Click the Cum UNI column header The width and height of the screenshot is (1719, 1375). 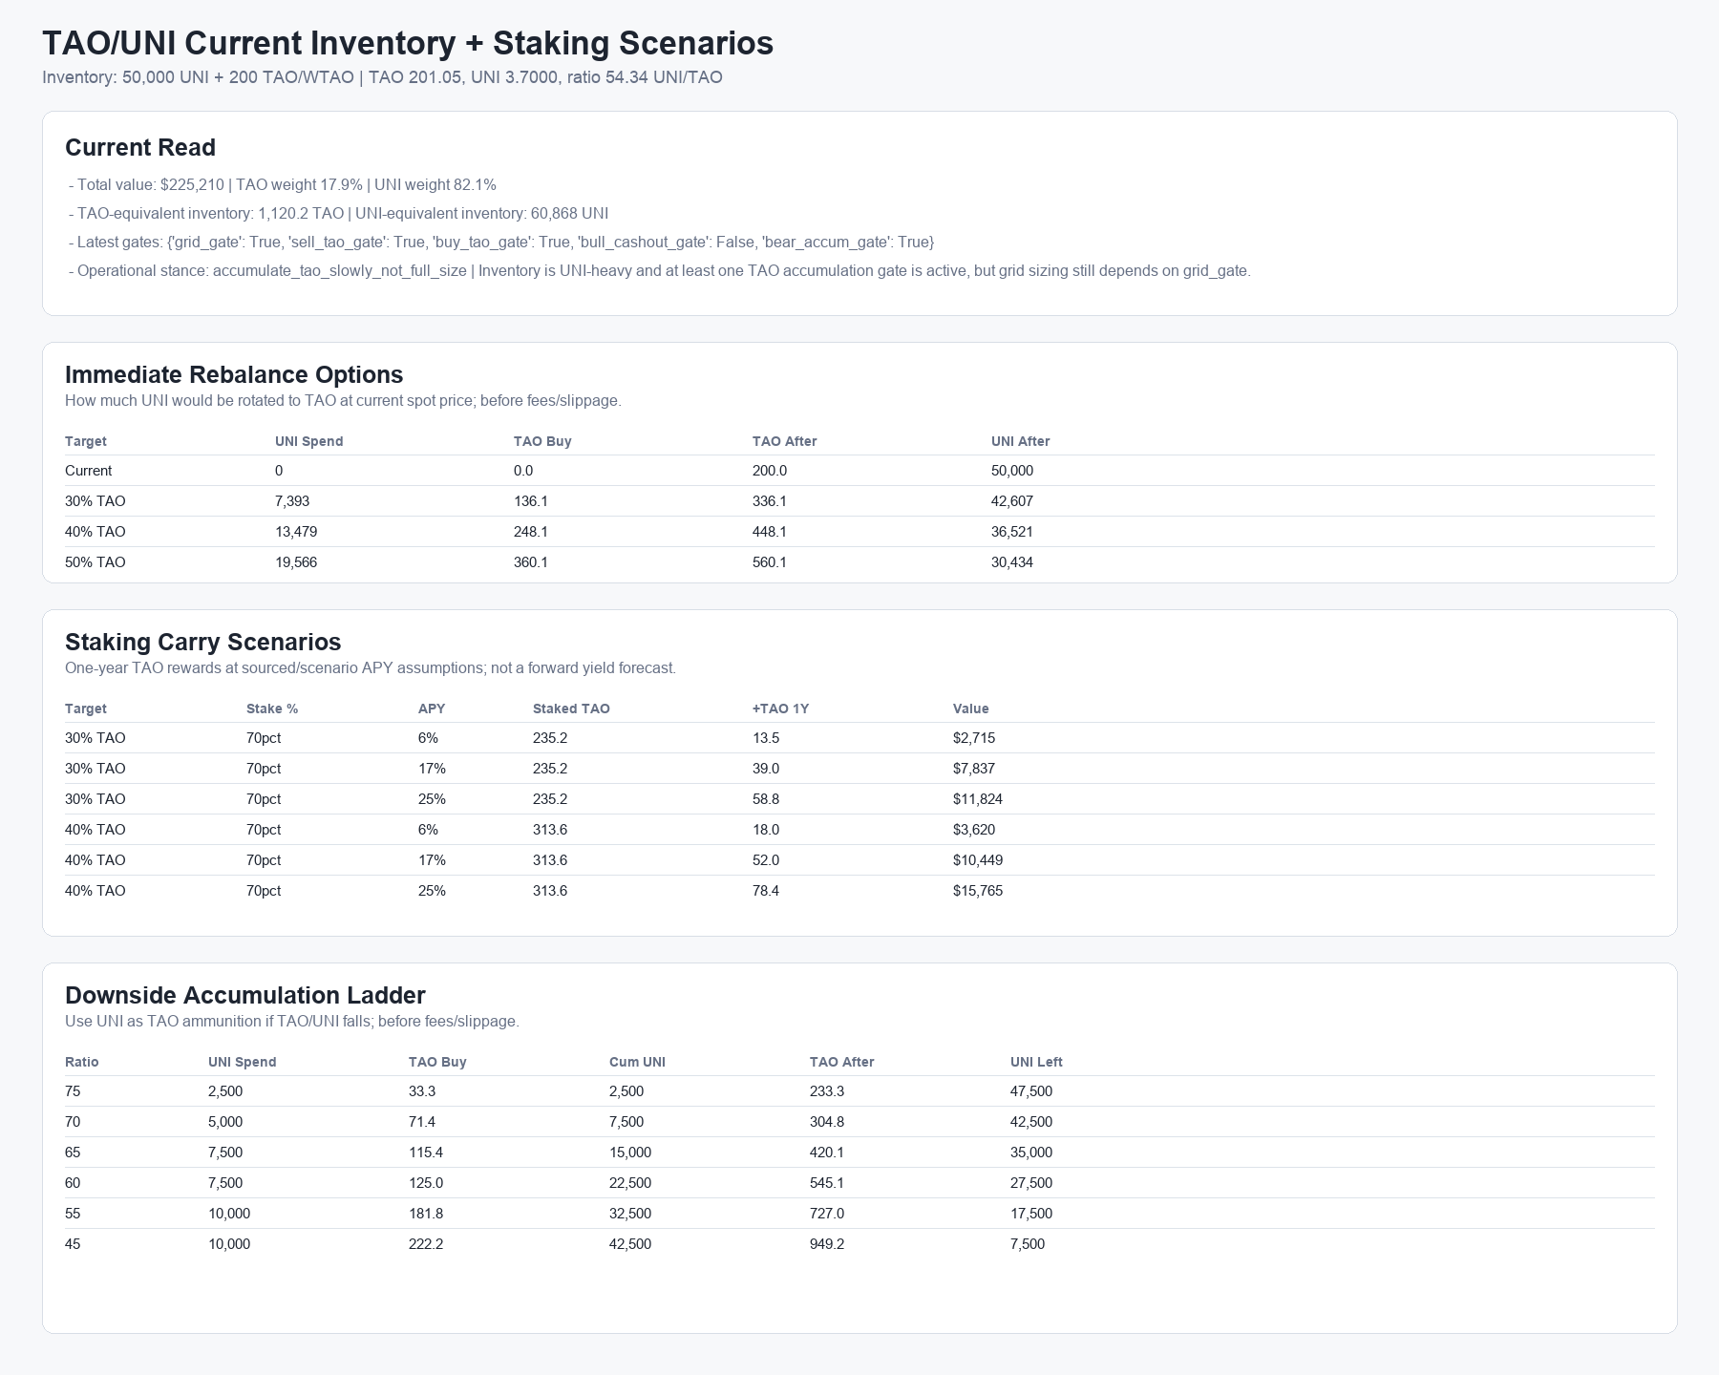(x=637, y=1062)
